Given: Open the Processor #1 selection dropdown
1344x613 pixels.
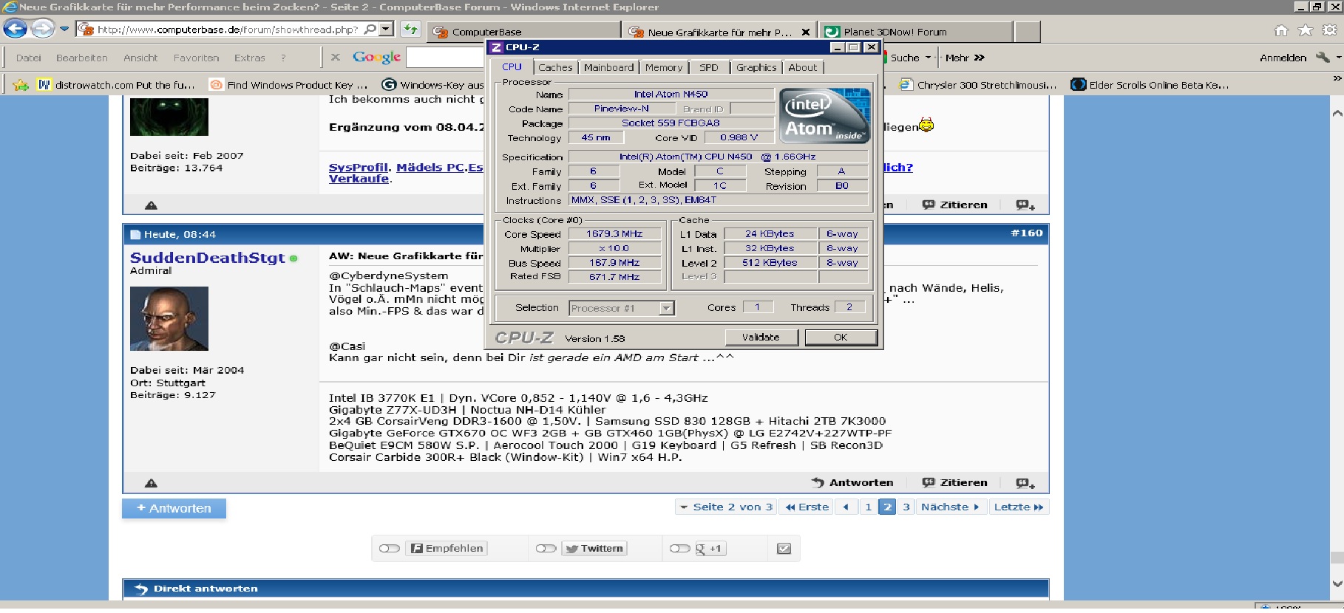Looking at the screenshot, I should tap(622, 308).
